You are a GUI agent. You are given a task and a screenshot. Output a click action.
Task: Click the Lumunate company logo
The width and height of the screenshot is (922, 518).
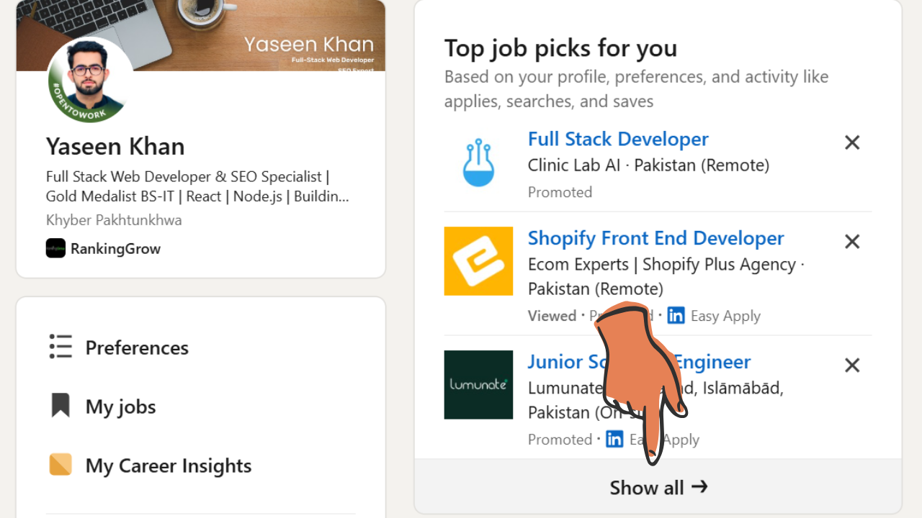tap(478, 384)
